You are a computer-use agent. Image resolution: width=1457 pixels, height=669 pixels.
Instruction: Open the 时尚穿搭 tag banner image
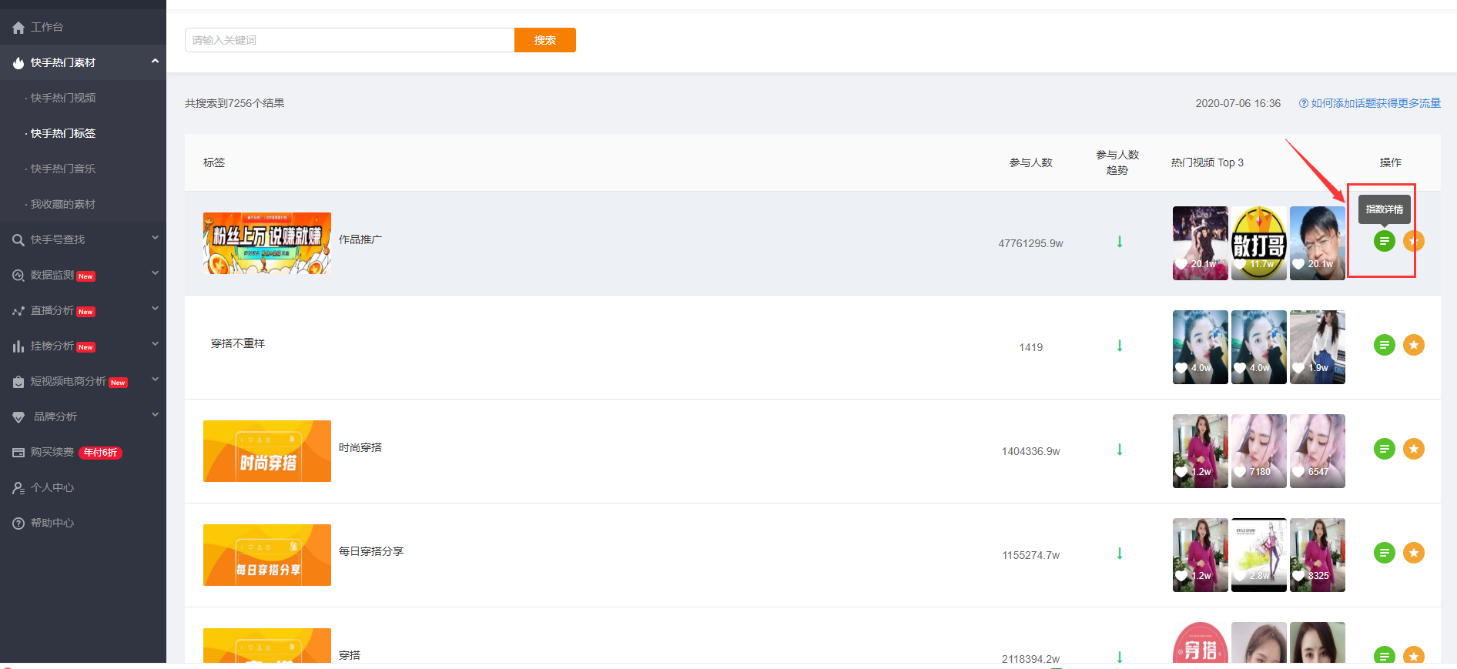click(267, 451)
